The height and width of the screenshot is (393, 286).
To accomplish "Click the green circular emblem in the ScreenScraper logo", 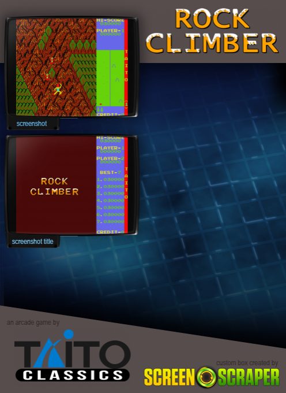I will pos(206,377).
